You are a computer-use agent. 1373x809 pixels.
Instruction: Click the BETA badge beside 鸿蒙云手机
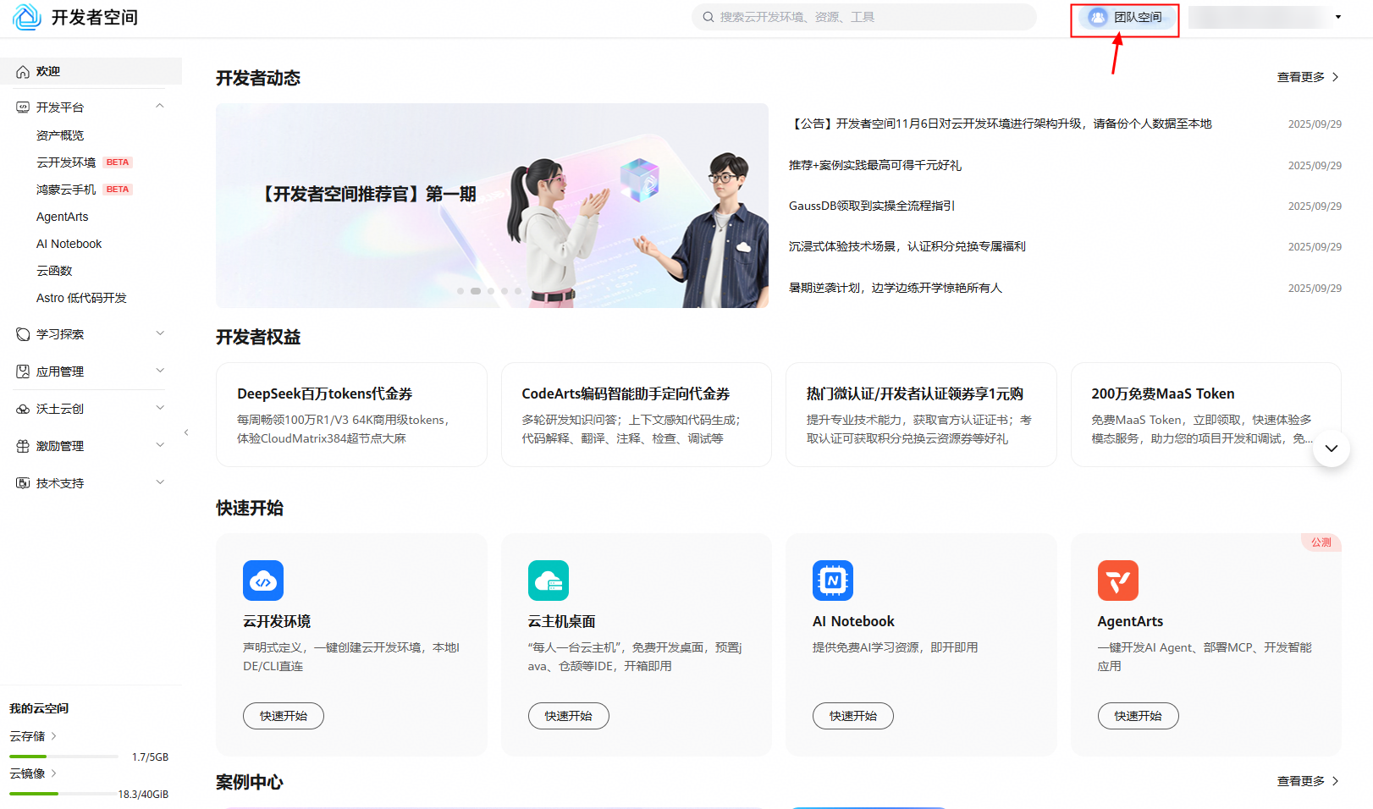click(x=118, y=190)
